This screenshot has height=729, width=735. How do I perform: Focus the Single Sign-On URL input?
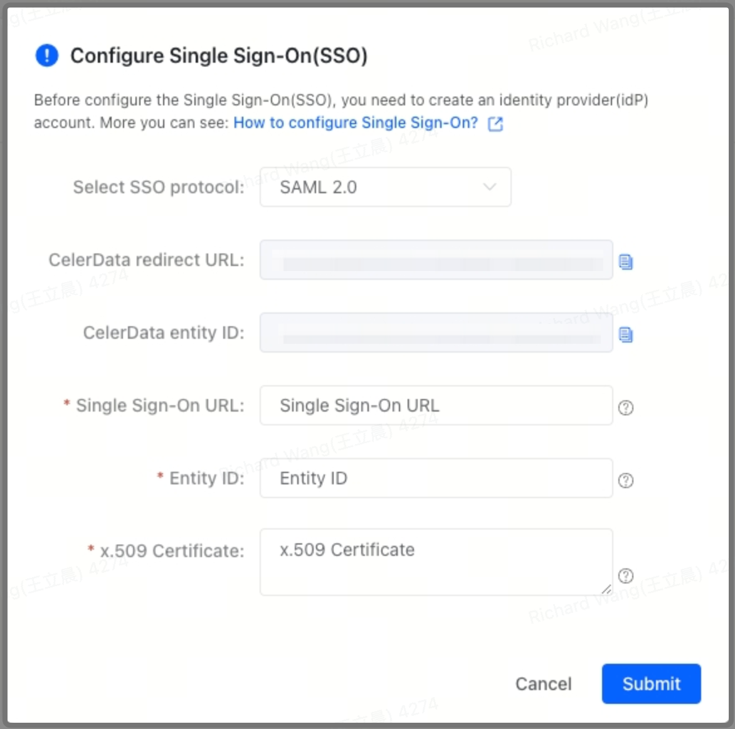(436, 405)
